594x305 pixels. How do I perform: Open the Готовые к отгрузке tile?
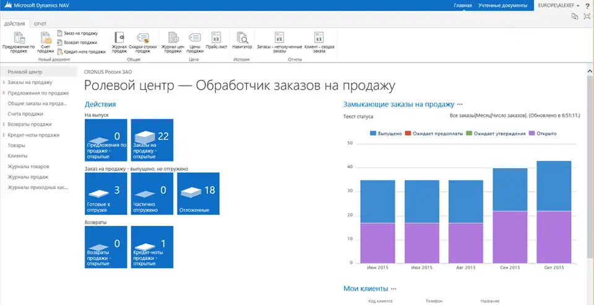coord(106,194)
